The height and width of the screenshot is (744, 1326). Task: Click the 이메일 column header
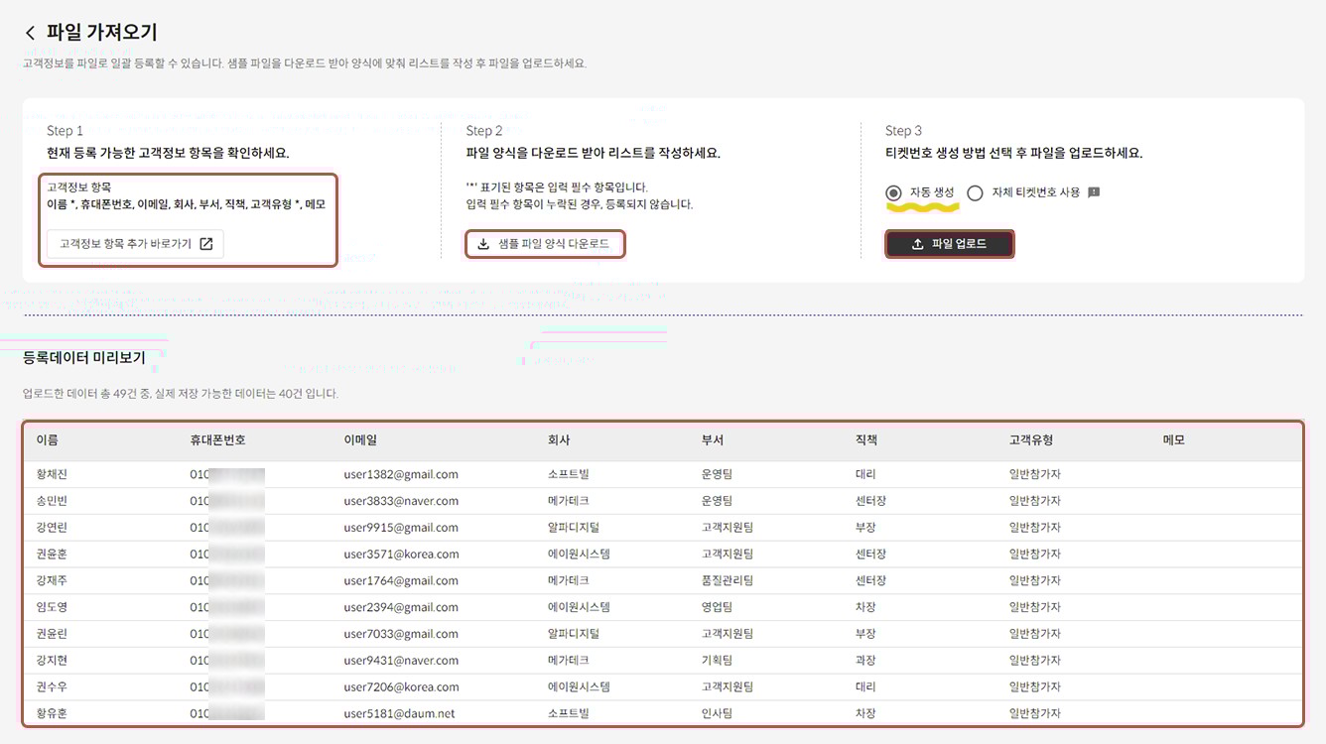click(x=360, y=440)
